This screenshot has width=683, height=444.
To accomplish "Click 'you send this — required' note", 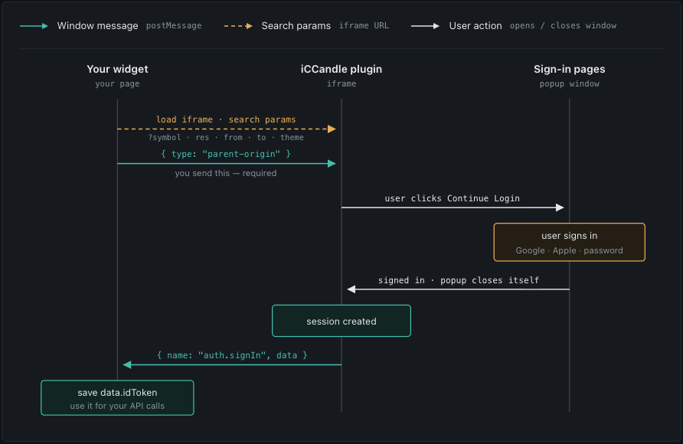I will (226, 173).
